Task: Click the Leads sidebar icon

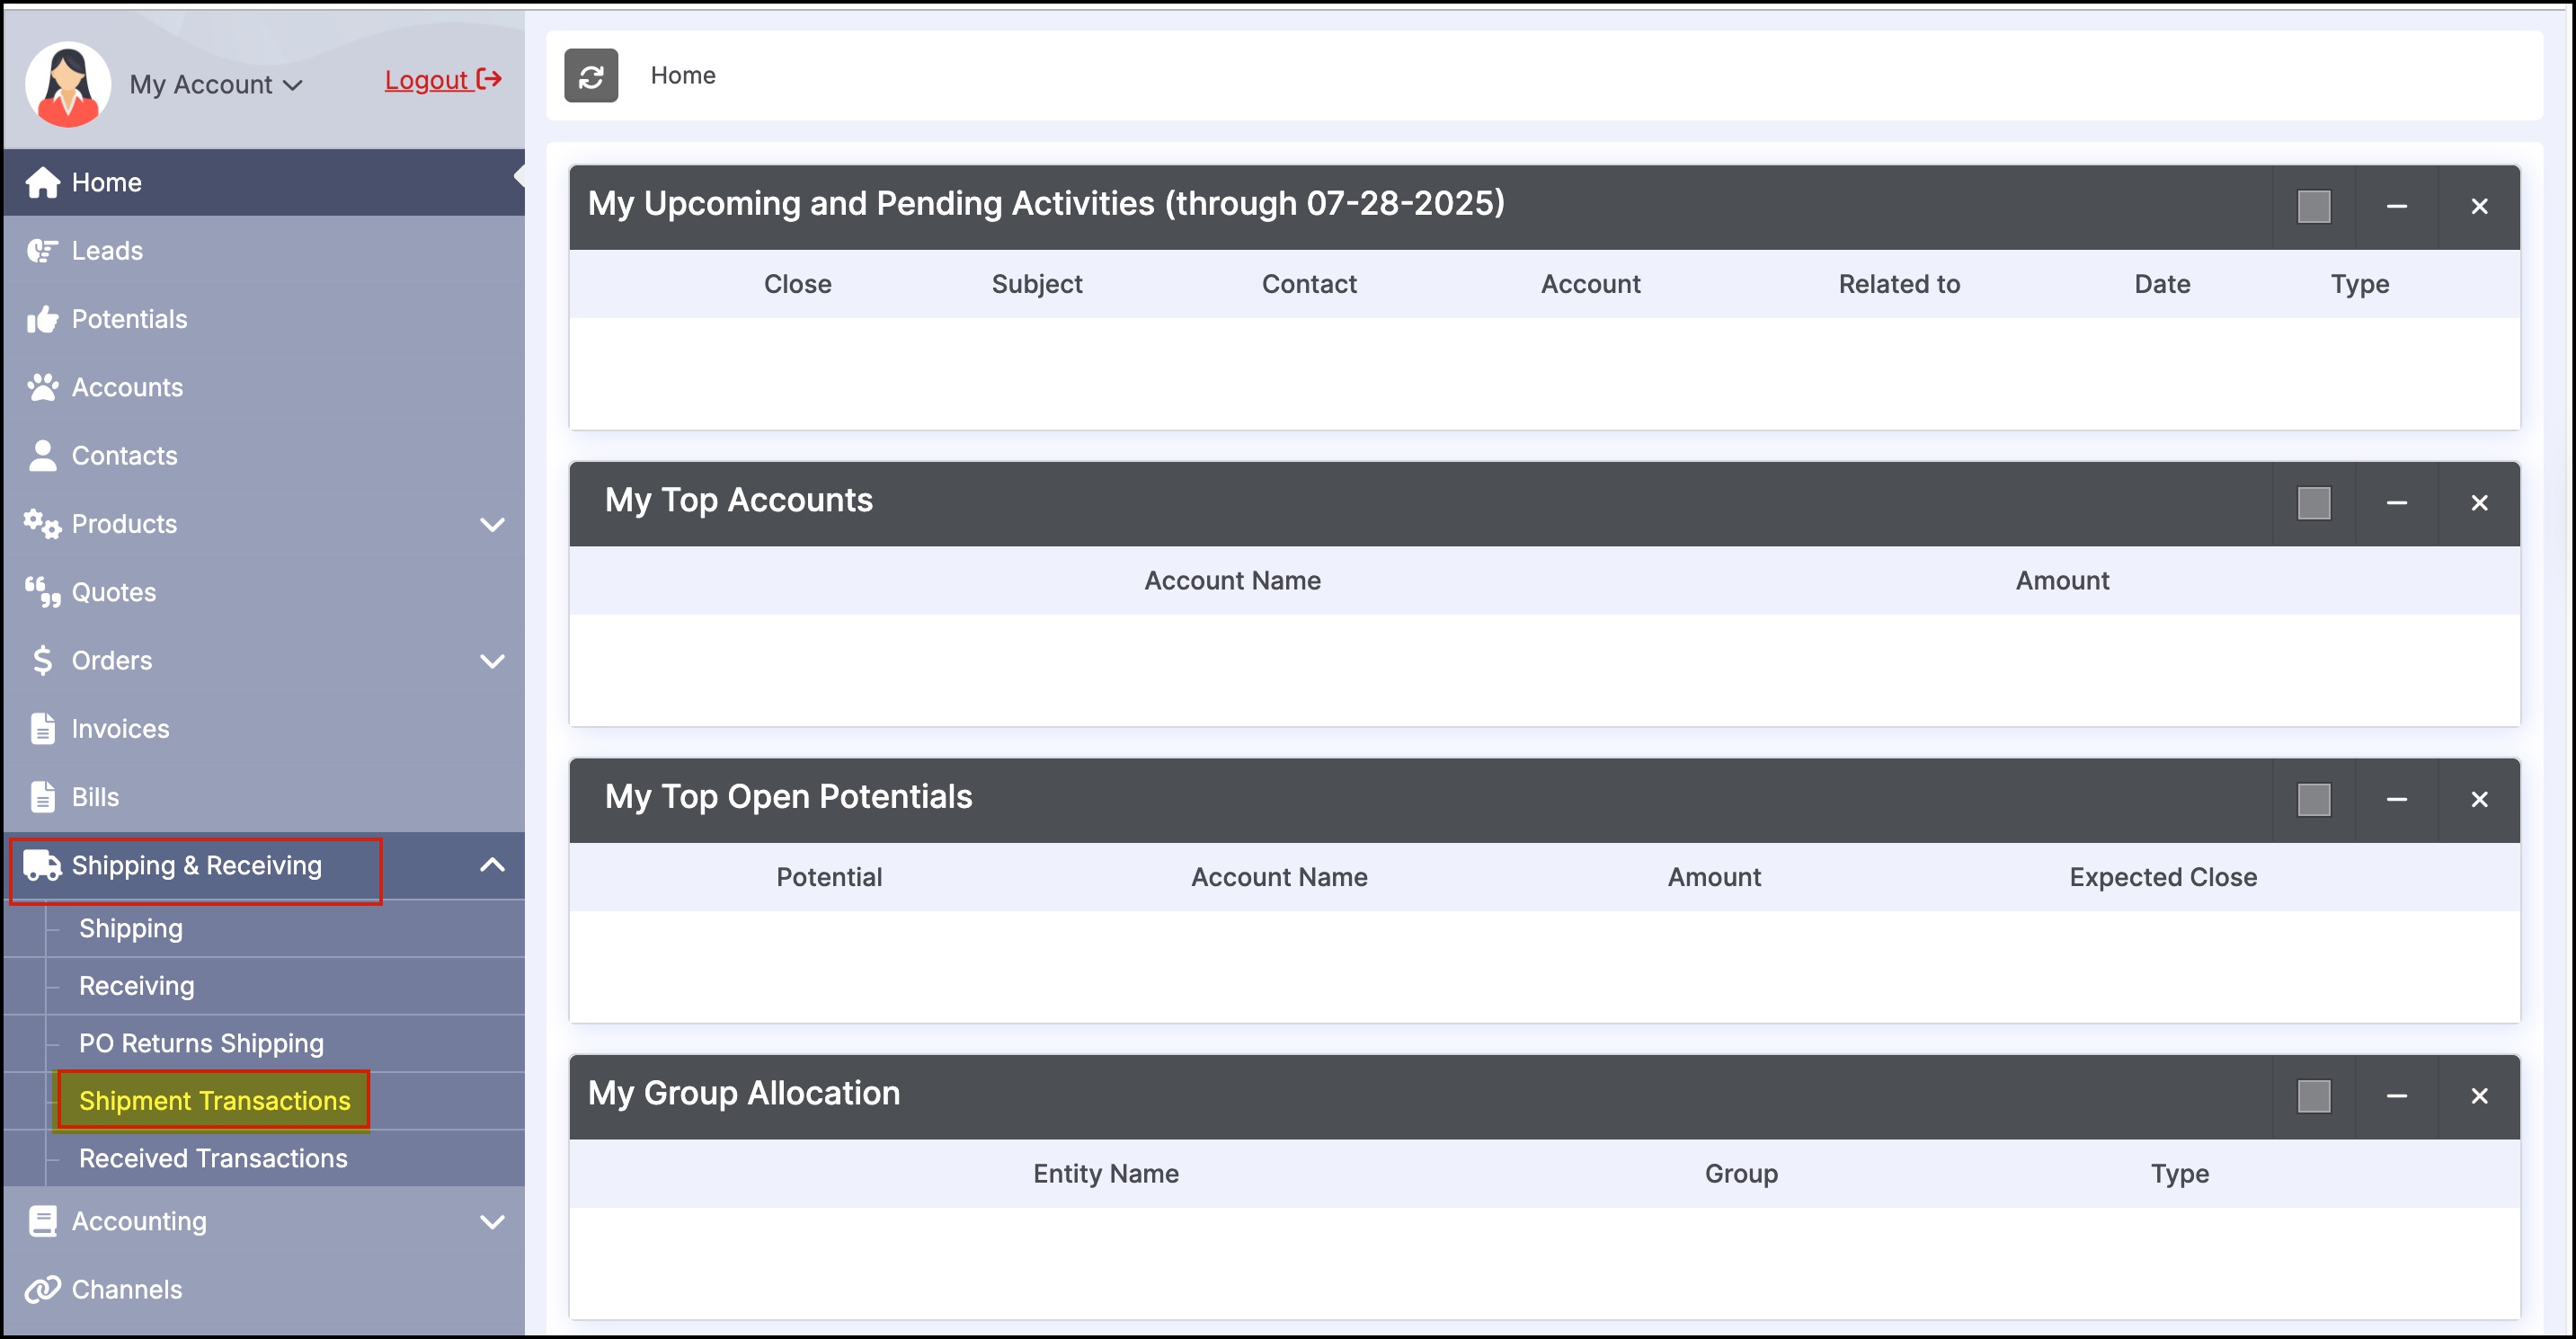Action: tap(42, 250)
